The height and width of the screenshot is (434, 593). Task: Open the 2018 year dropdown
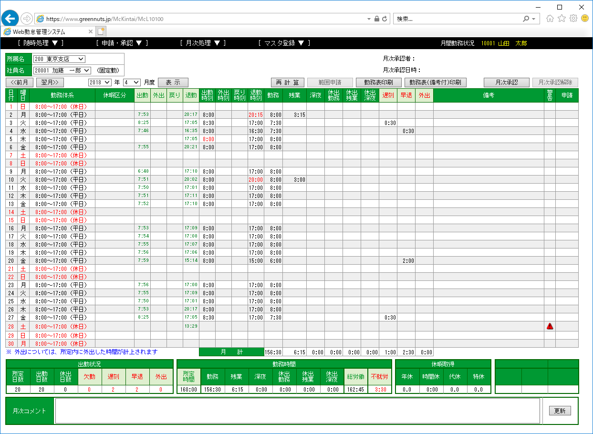pyautogui.click(x=100, y=83)
